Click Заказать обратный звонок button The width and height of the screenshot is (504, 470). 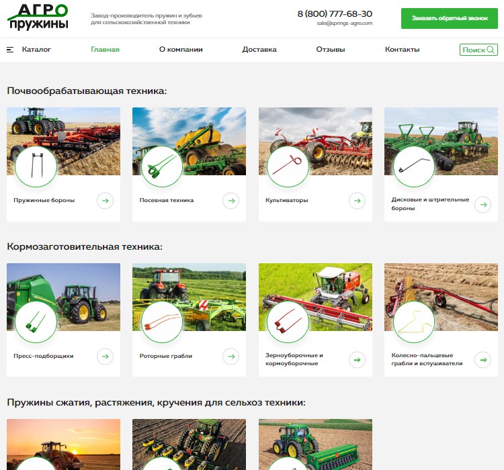pyautogui.click(x=450, y=18)
